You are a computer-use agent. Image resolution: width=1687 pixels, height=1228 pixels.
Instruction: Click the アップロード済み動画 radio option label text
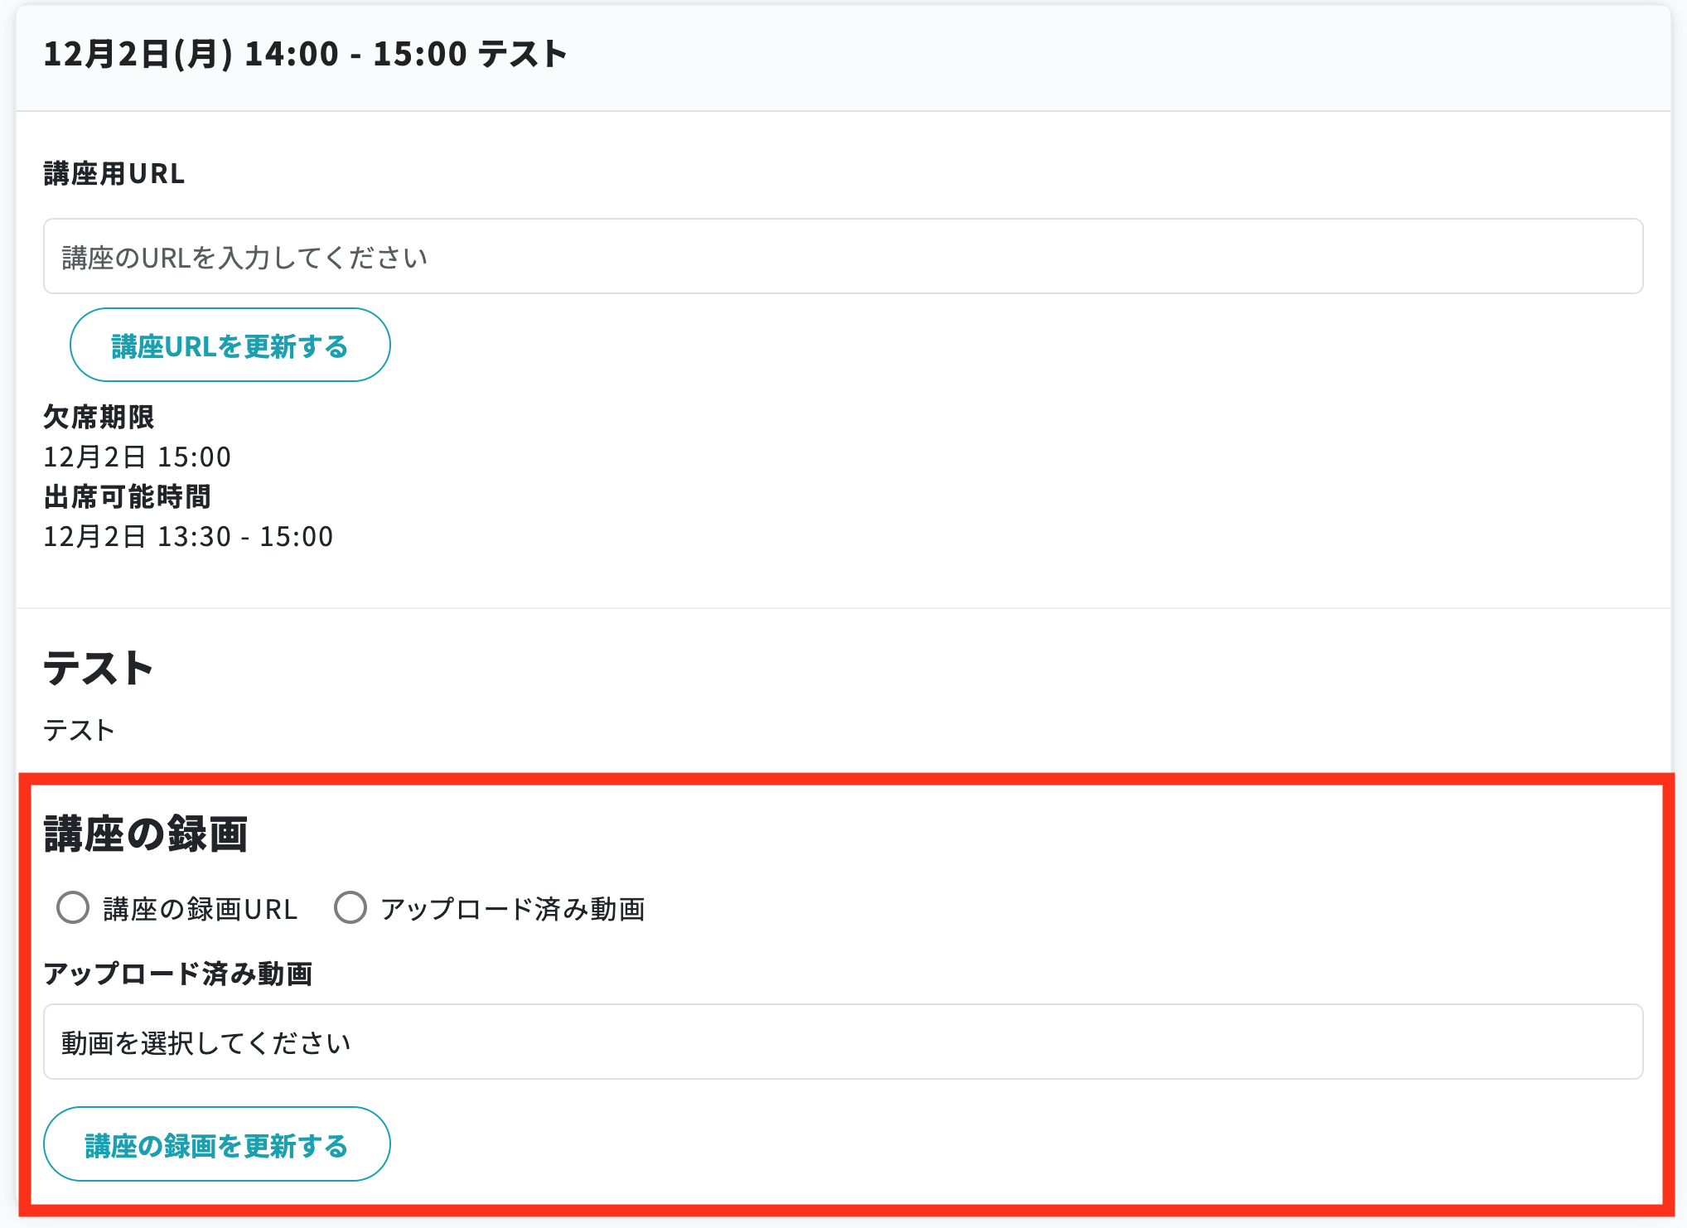(512, 910)
